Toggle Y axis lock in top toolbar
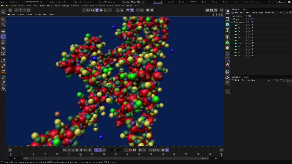The image size is (292, 164). tap(20, 10)
